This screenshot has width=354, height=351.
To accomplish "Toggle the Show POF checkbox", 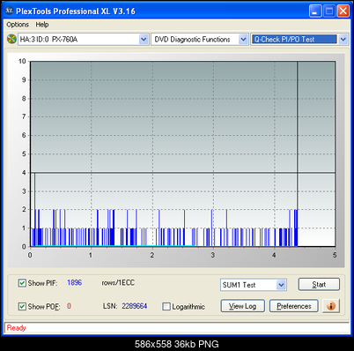I will (22, 307).
